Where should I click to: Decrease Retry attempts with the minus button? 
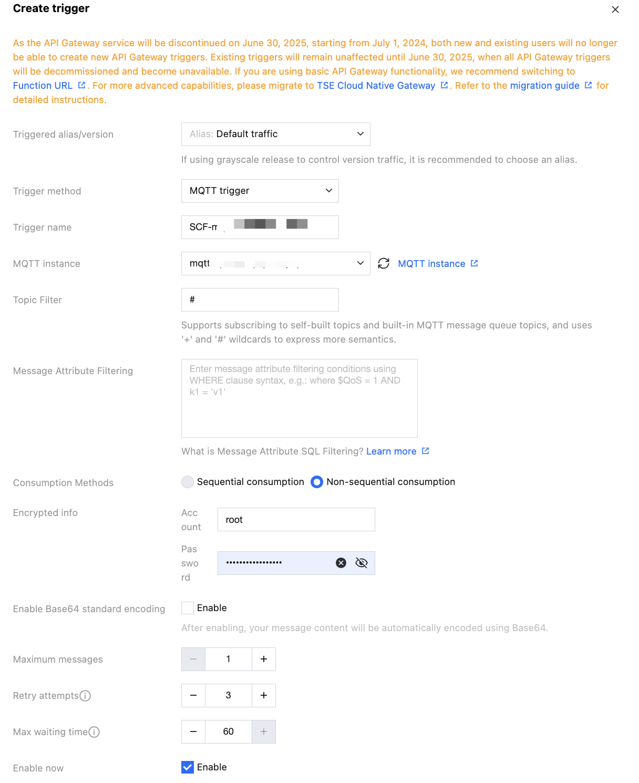point(193,695)
